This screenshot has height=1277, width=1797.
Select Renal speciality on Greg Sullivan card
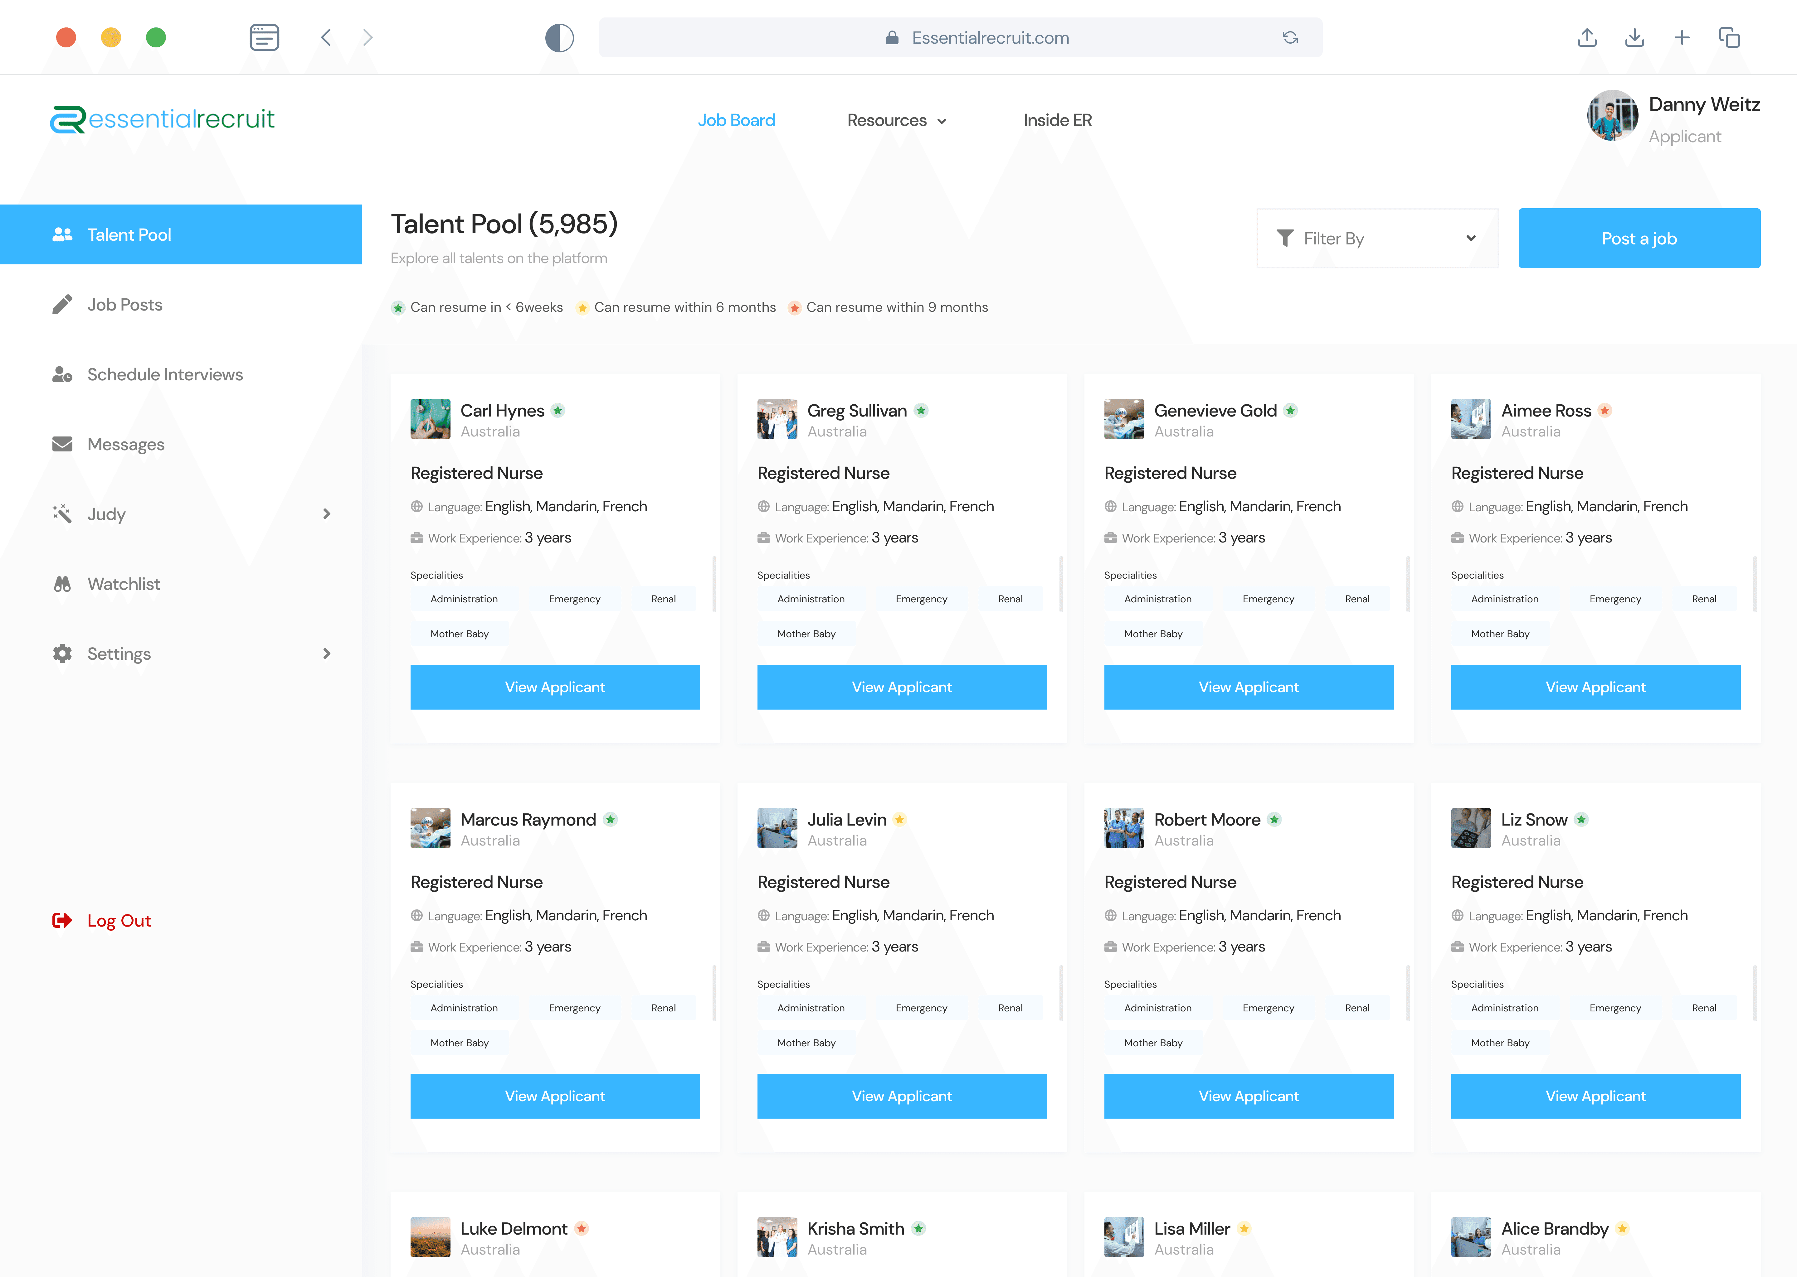click(x=1010, y=599)
